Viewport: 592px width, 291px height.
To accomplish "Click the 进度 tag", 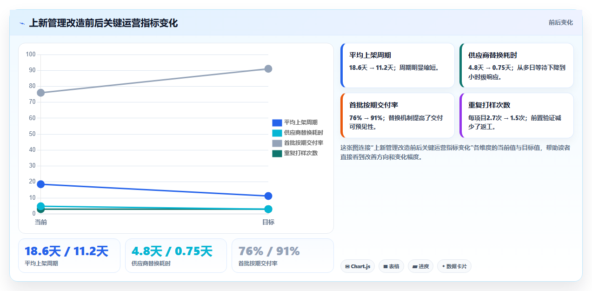I will point(420,266).
